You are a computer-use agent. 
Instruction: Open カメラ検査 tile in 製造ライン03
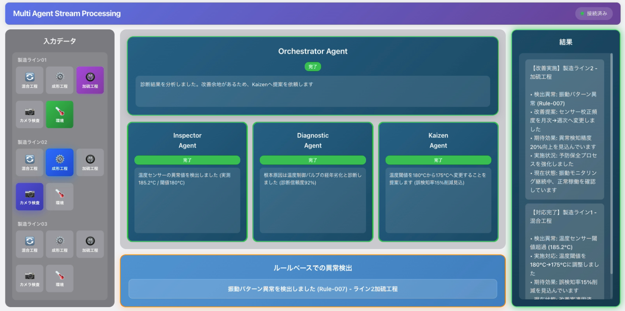point(30,279)
